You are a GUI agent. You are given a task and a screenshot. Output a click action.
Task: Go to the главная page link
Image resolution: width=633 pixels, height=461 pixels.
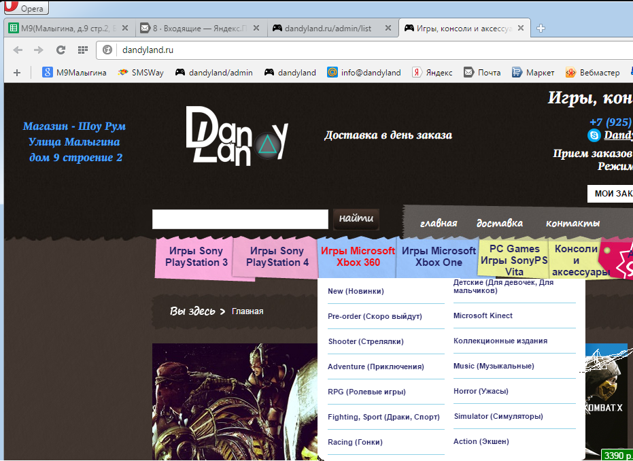(439, 223)
